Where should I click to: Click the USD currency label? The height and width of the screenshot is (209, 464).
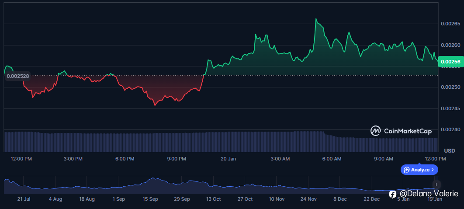(x=449, y=150)
